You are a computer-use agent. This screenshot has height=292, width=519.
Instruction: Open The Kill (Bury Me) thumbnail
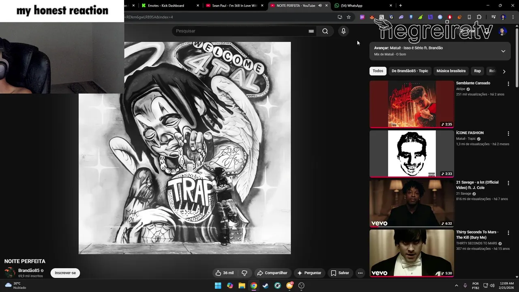[x=412, y=253]
